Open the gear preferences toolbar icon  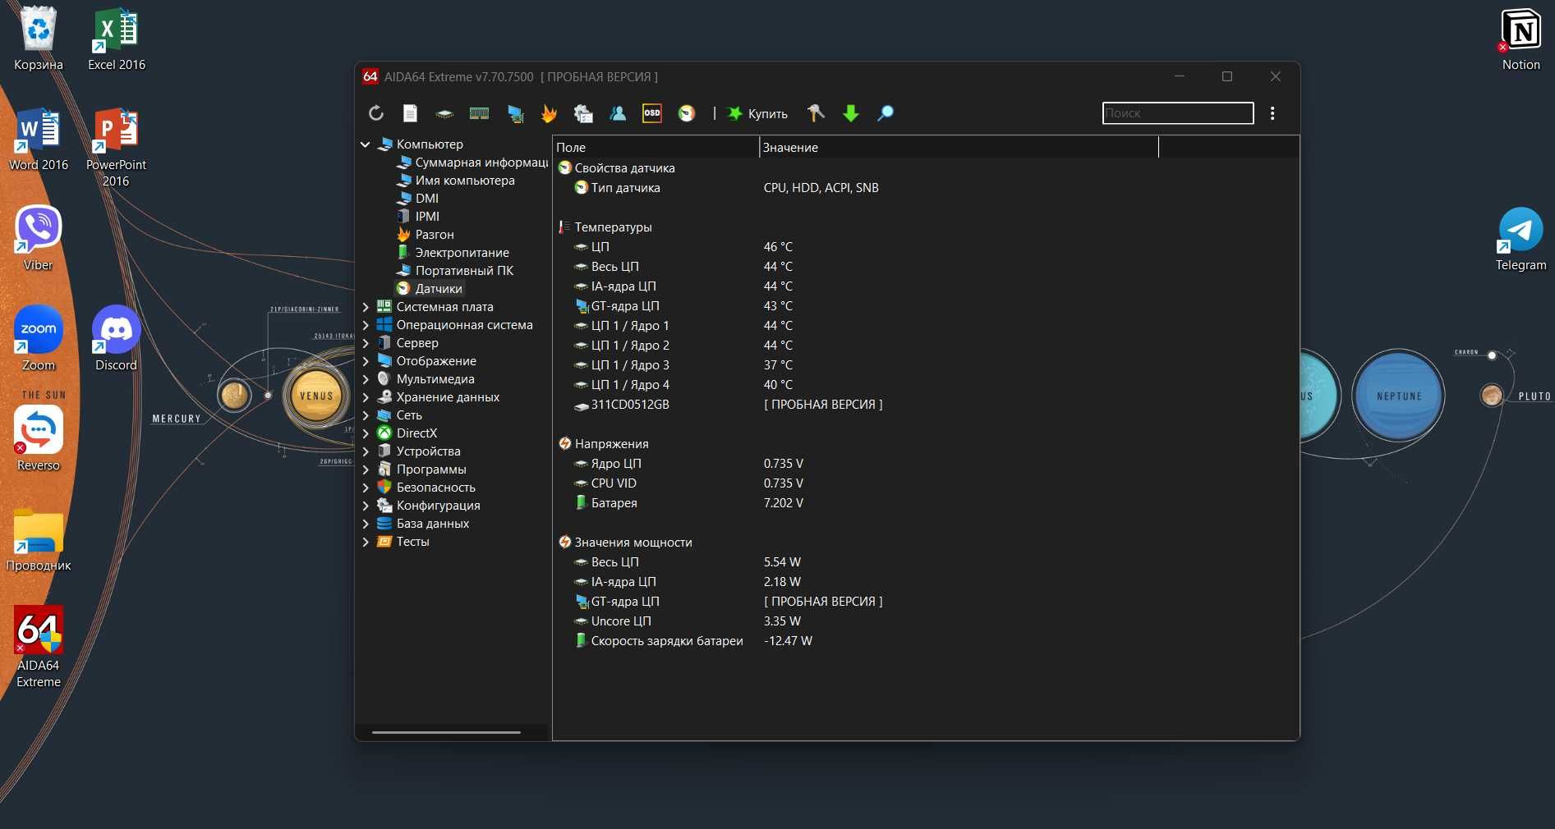coord(583,113)
